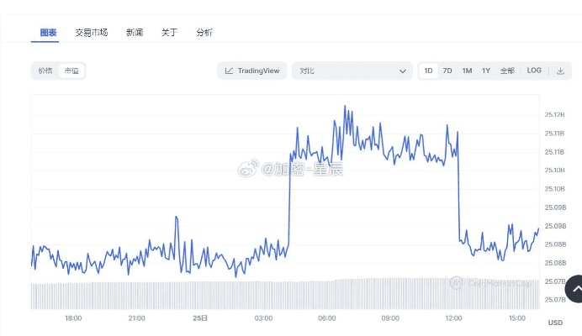Click the chevron arrow in 对比 dropdown

coord(402,71)
